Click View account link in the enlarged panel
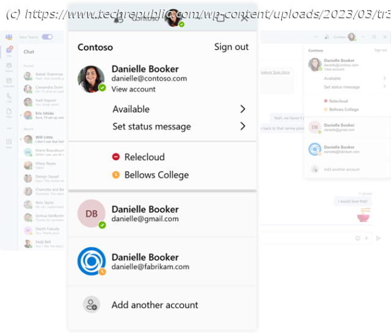The height and width of the screenshot is (334, 391). click(133, 89)
